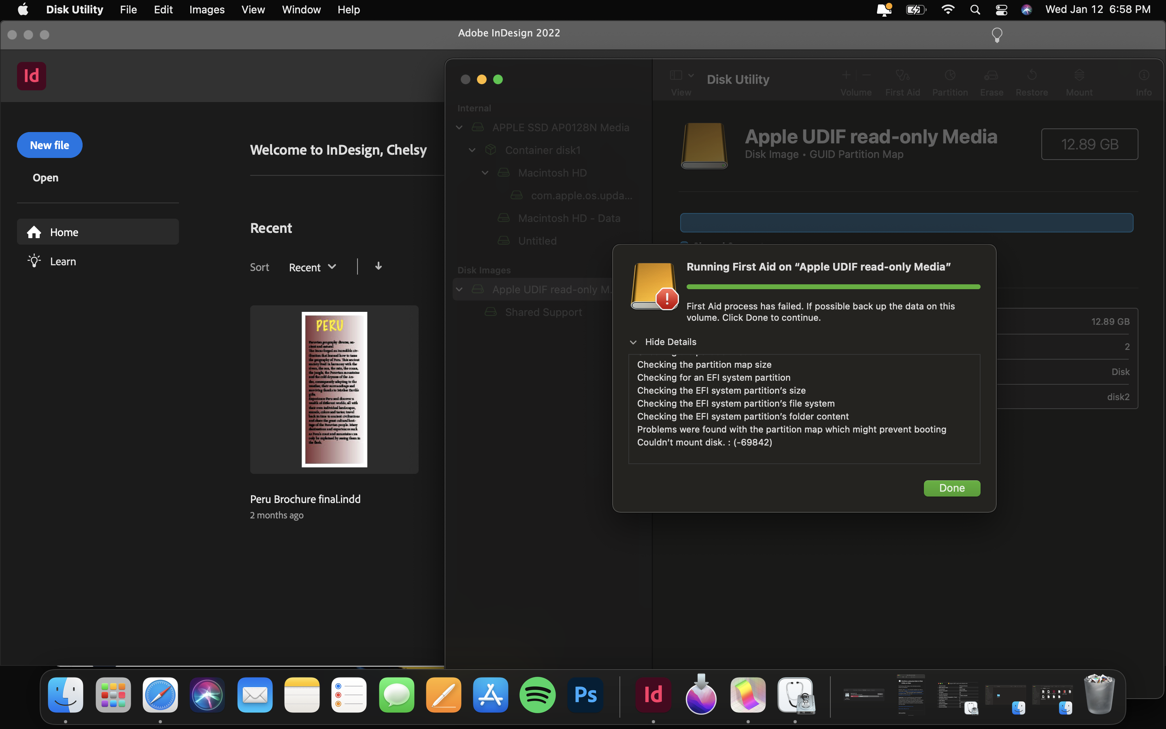
Task: Click the Wi-Fi icon in the menu bar
Action: pyautogui.click(x=947, y=9)
